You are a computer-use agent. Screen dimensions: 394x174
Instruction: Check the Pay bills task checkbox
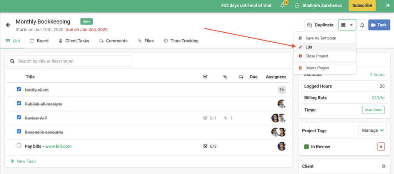click(19, 146)
